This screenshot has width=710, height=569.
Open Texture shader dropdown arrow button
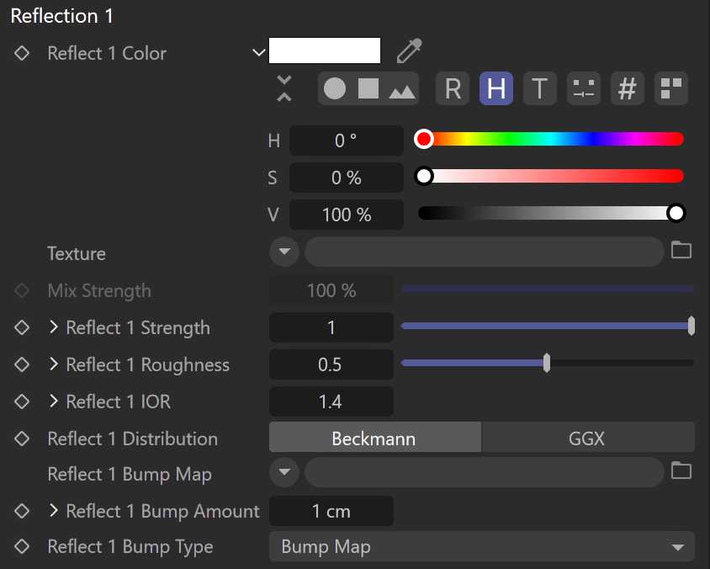pyautogui.click(x=284, y=252)
